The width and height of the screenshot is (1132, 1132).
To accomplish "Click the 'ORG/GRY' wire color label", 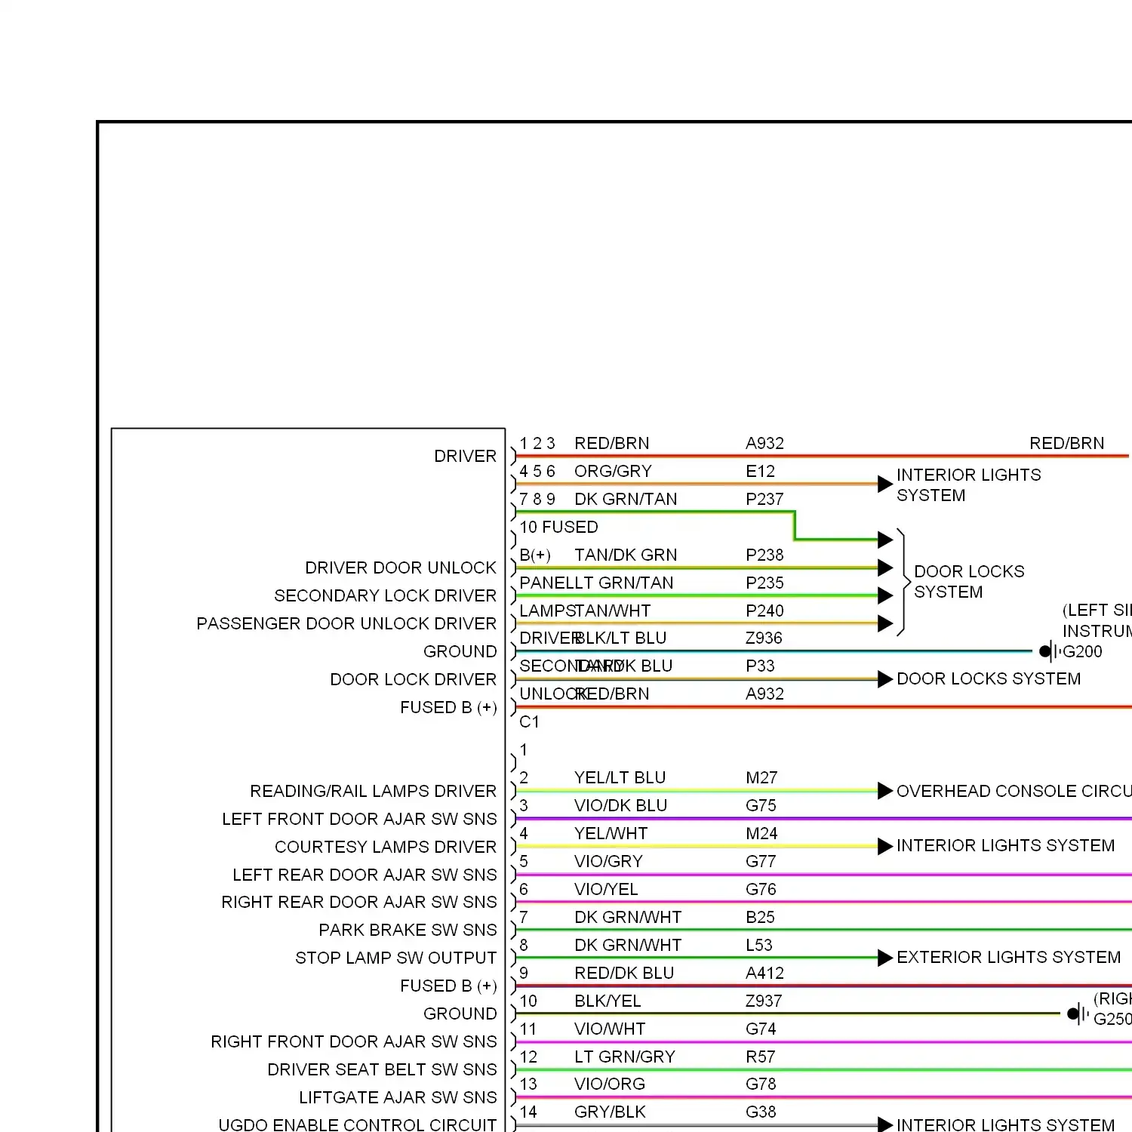I will [x=613, y=471].
